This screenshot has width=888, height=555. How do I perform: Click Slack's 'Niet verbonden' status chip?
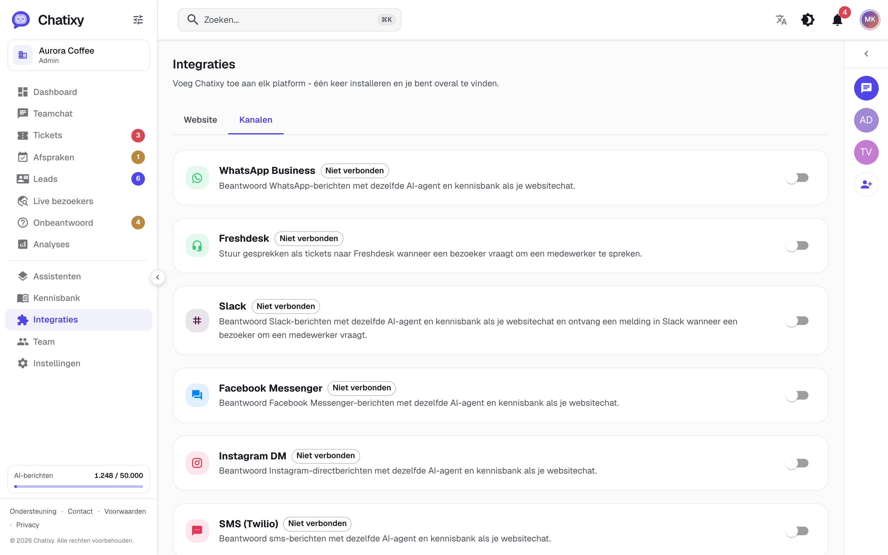click(286, 306)
